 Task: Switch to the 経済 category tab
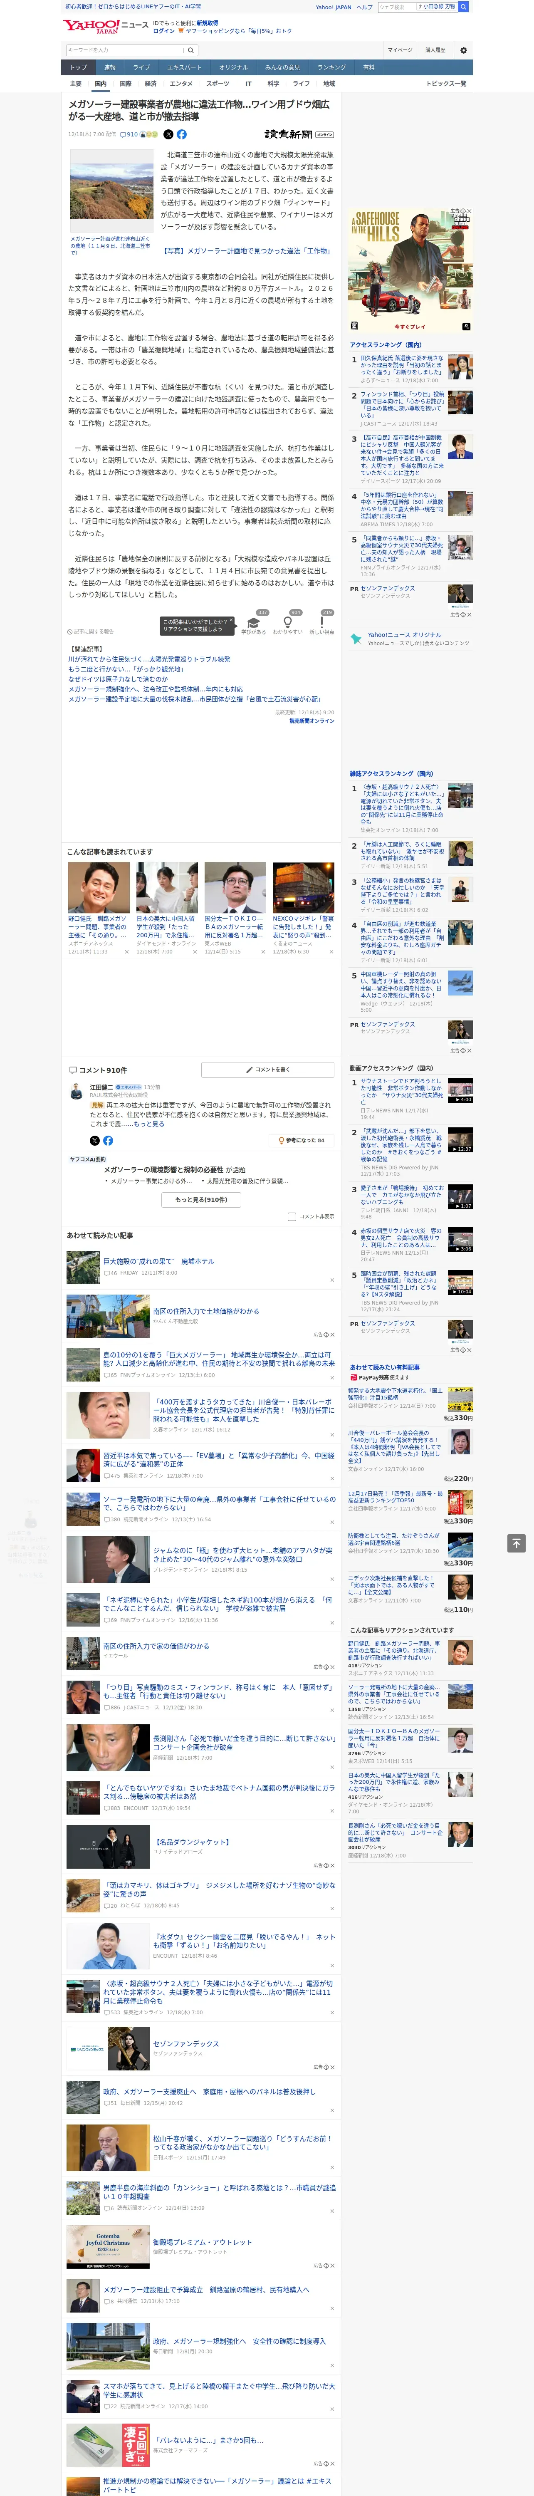[x=150, y=83]
